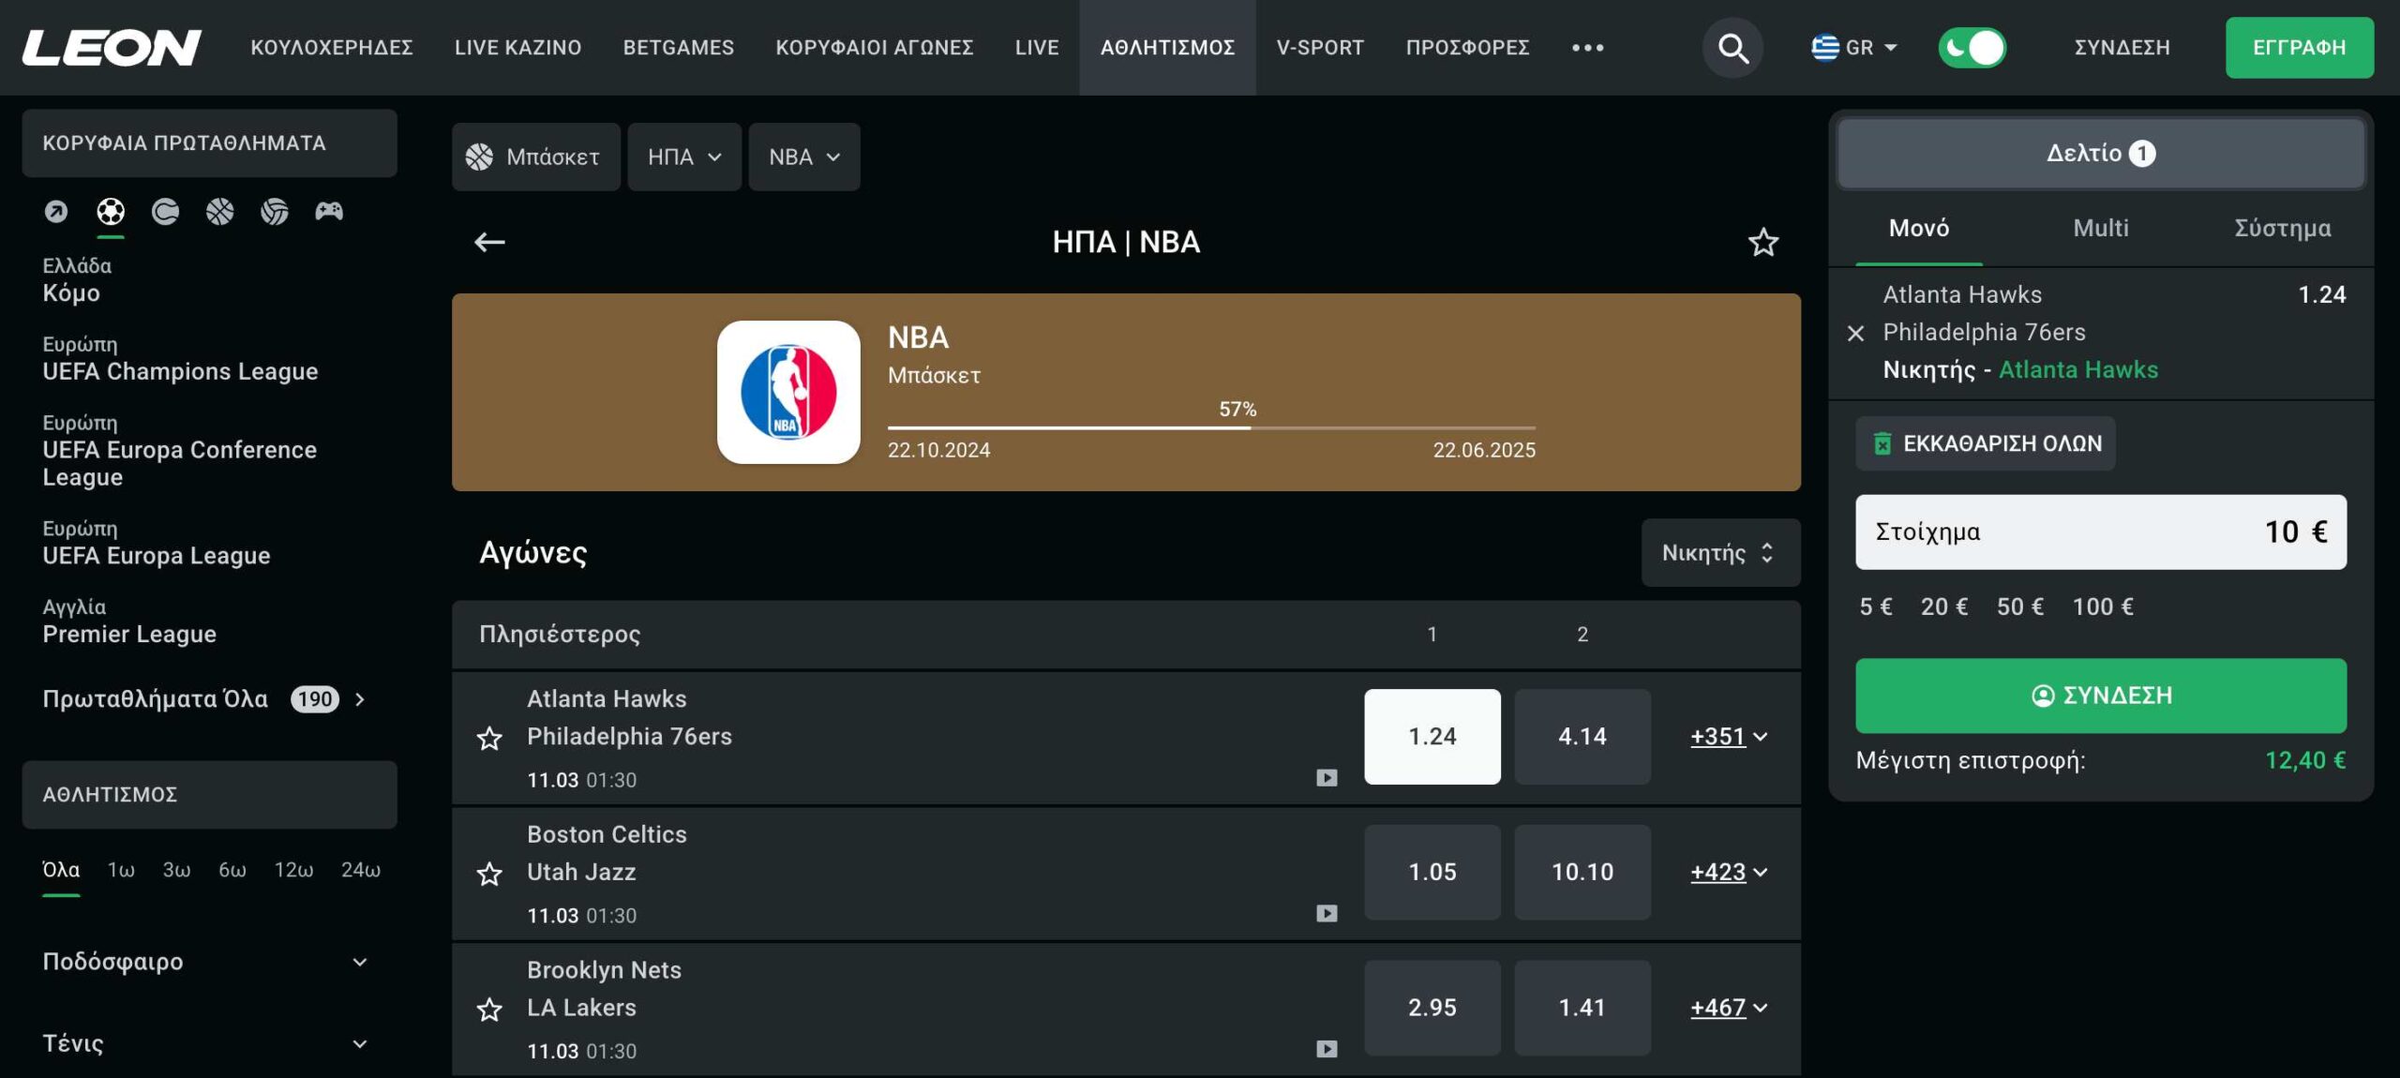Switch to the Multi bet tab
The image size is (2400, 1078).
[x=2100, y=229]
